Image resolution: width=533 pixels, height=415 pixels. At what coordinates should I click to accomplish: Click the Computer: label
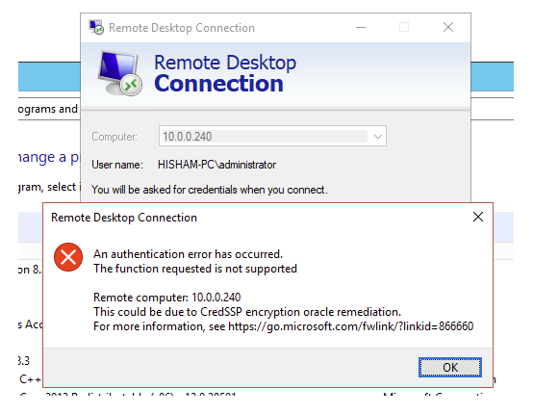click(x=114, y=137)
